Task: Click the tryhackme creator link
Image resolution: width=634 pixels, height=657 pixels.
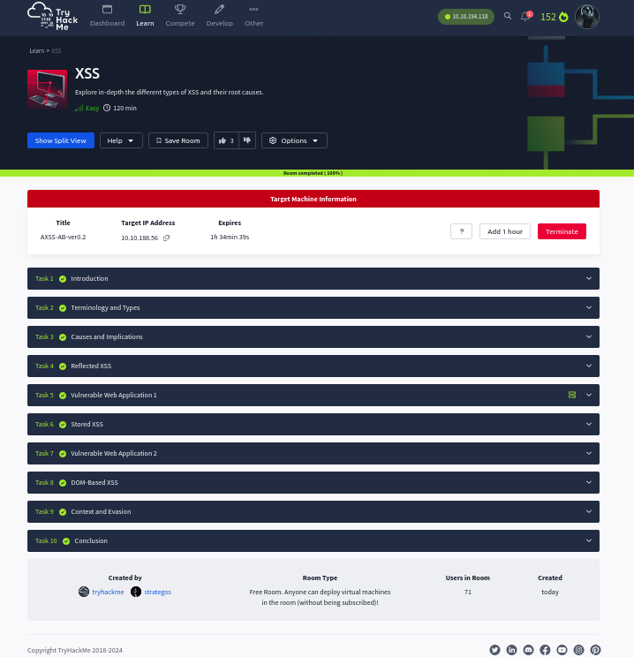Action: 108,592
